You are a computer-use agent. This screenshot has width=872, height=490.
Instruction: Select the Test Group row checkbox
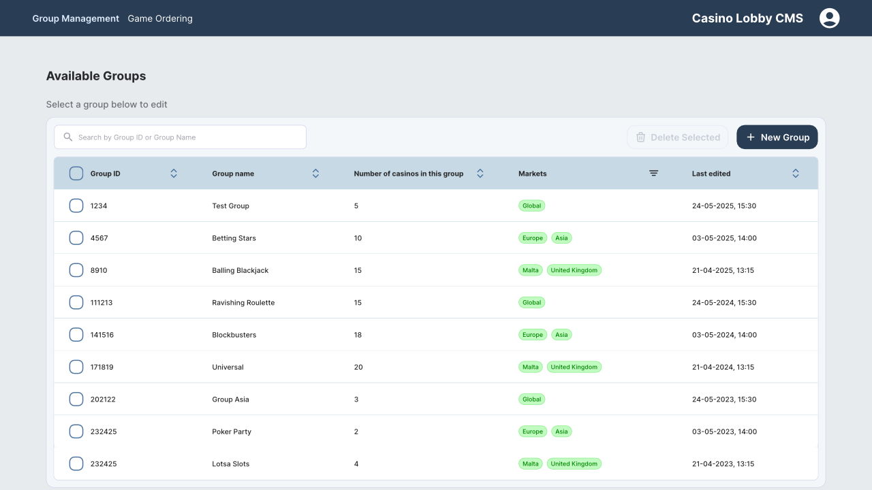pos(76,206)
